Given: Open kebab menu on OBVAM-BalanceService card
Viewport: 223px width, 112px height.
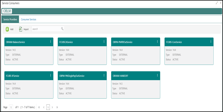Looking at the screenshot, I should pyautogui.click(x=51, y=41).
